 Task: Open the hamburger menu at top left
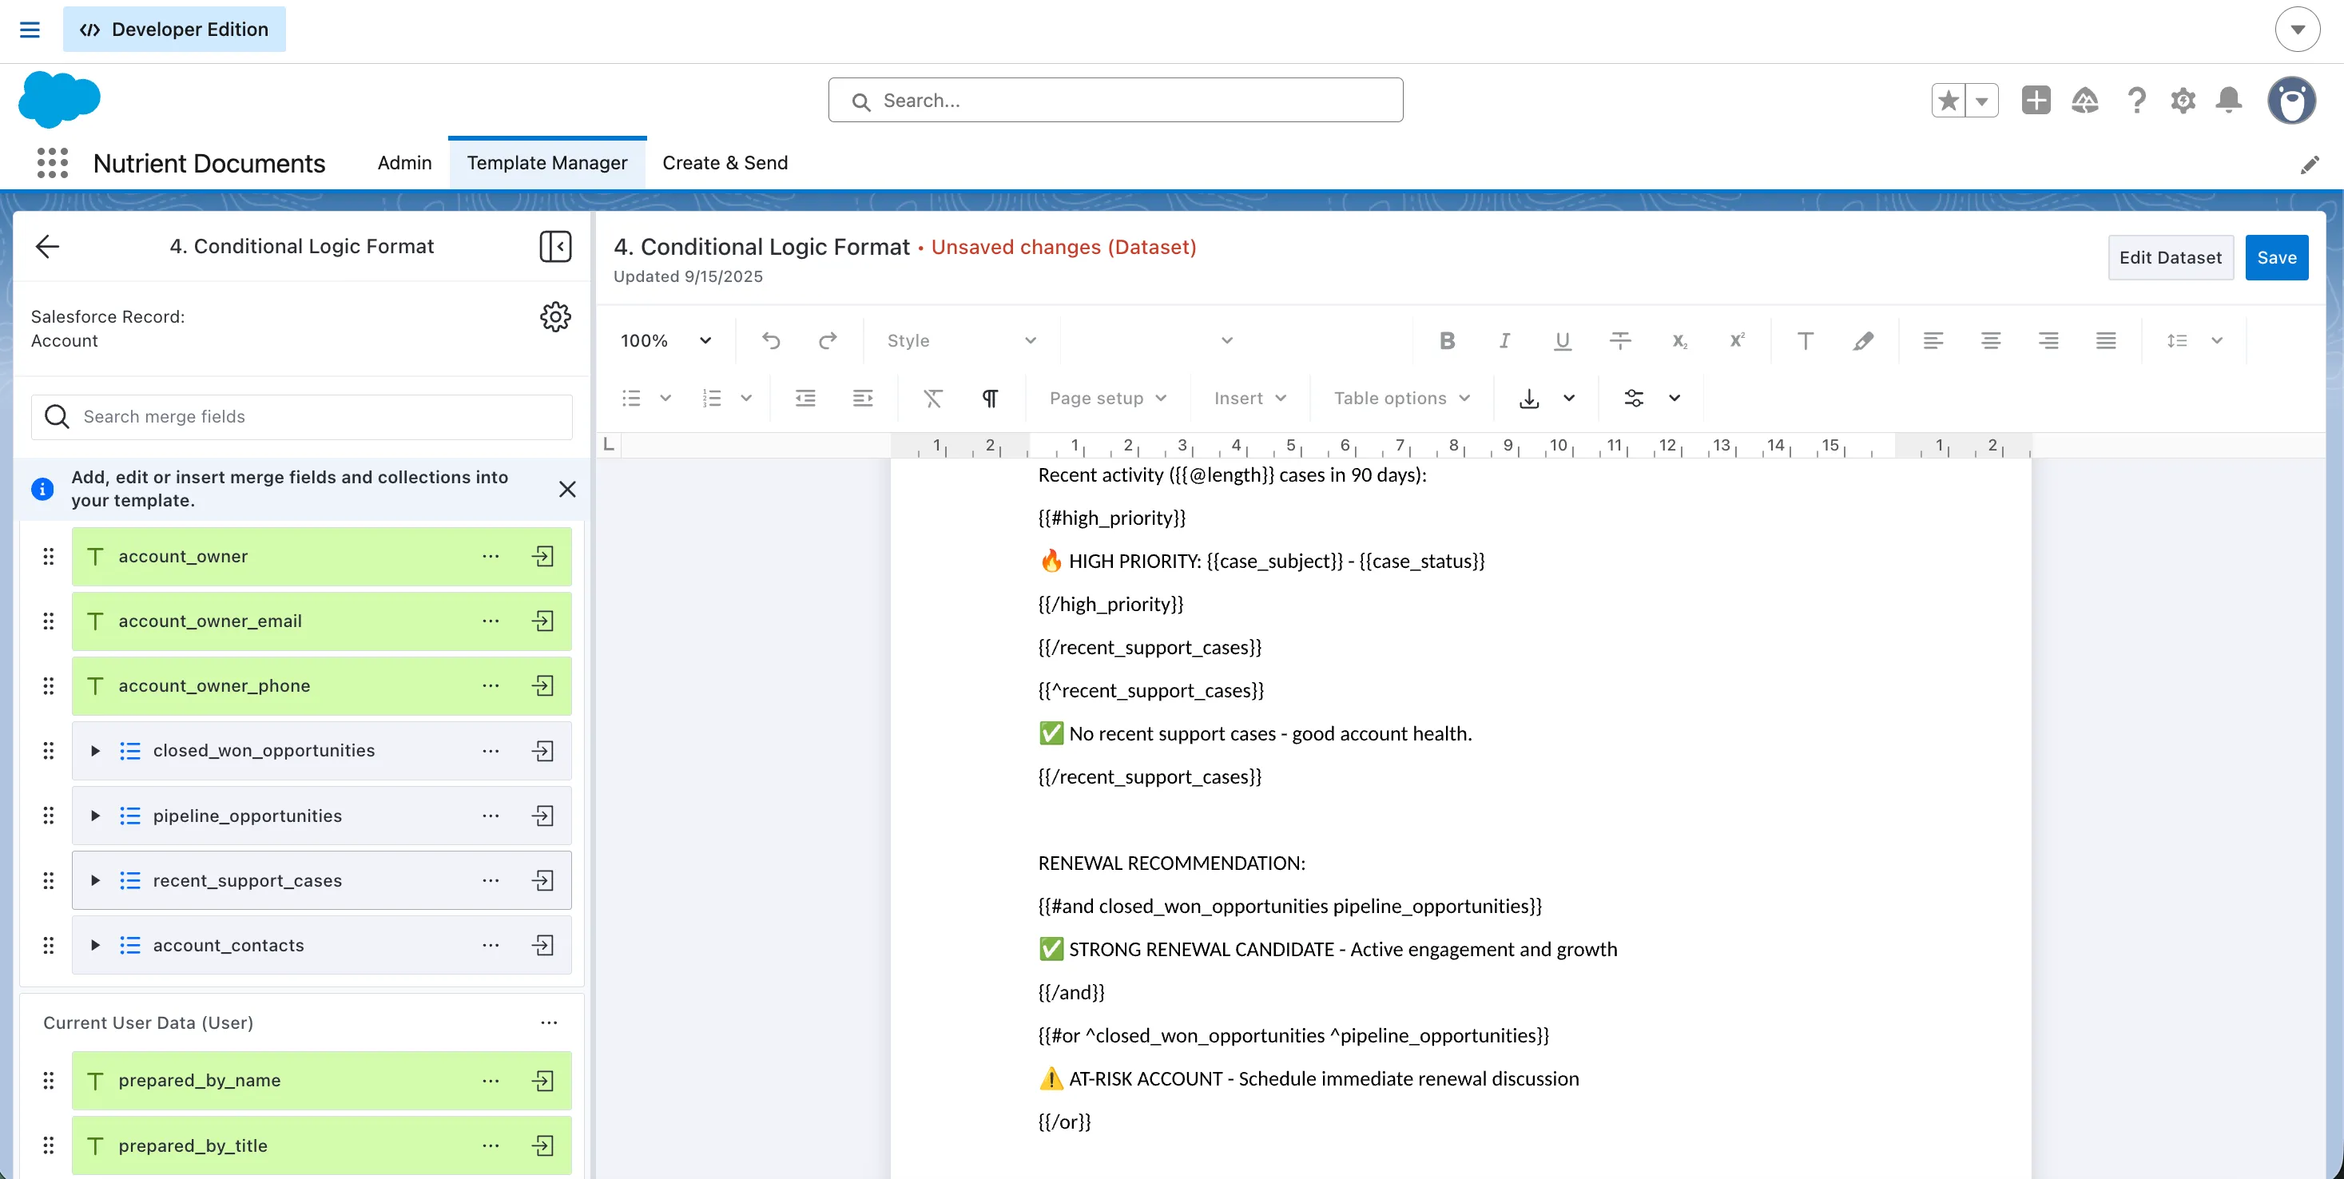click(x=30, y=29)
